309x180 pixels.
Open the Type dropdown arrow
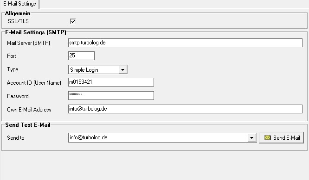coord(123,70)
